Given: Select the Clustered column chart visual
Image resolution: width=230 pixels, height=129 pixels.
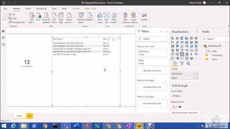Looking at the screenshot, I should [x=187, y=38].
